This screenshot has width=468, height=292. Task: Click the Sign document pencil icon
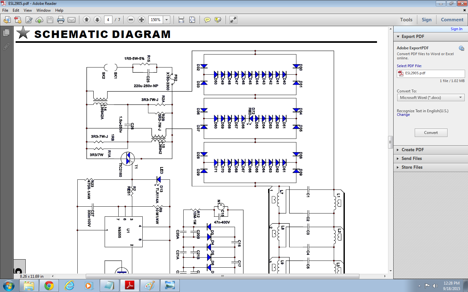point(29,20)
